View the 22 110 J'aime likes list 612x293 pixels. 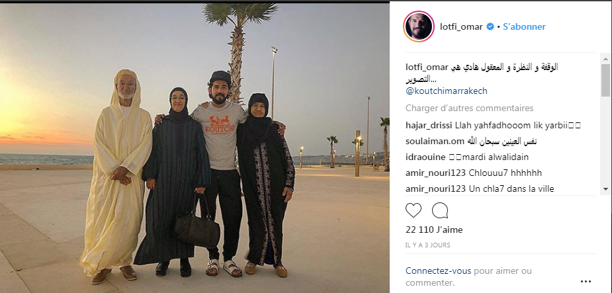(x=434, y=230)
